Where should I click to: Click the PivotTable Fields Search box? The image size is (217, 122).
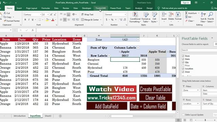coord(199,50)
